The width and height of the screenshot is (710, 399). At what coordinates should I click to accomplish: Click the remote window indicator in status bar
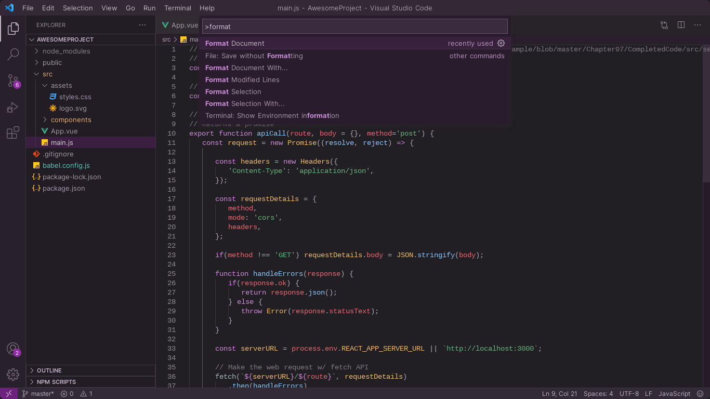click(x=9, y=394)
